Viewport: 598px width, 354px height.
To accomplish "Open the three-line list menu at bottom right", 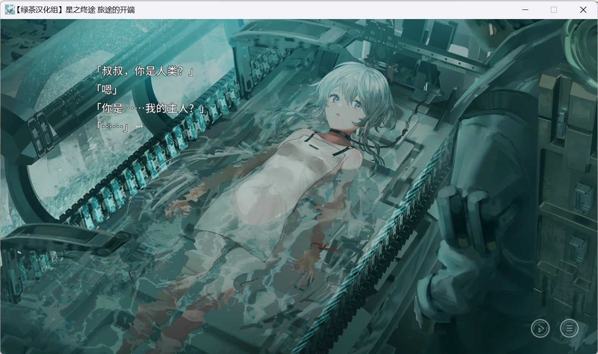I will [x=569, y=328].
